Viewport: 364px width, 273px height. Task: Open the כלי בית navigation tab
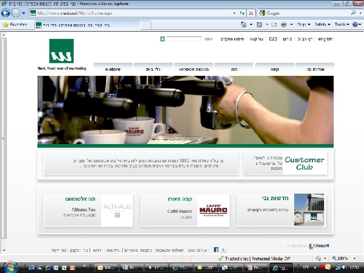click(153, 69)
